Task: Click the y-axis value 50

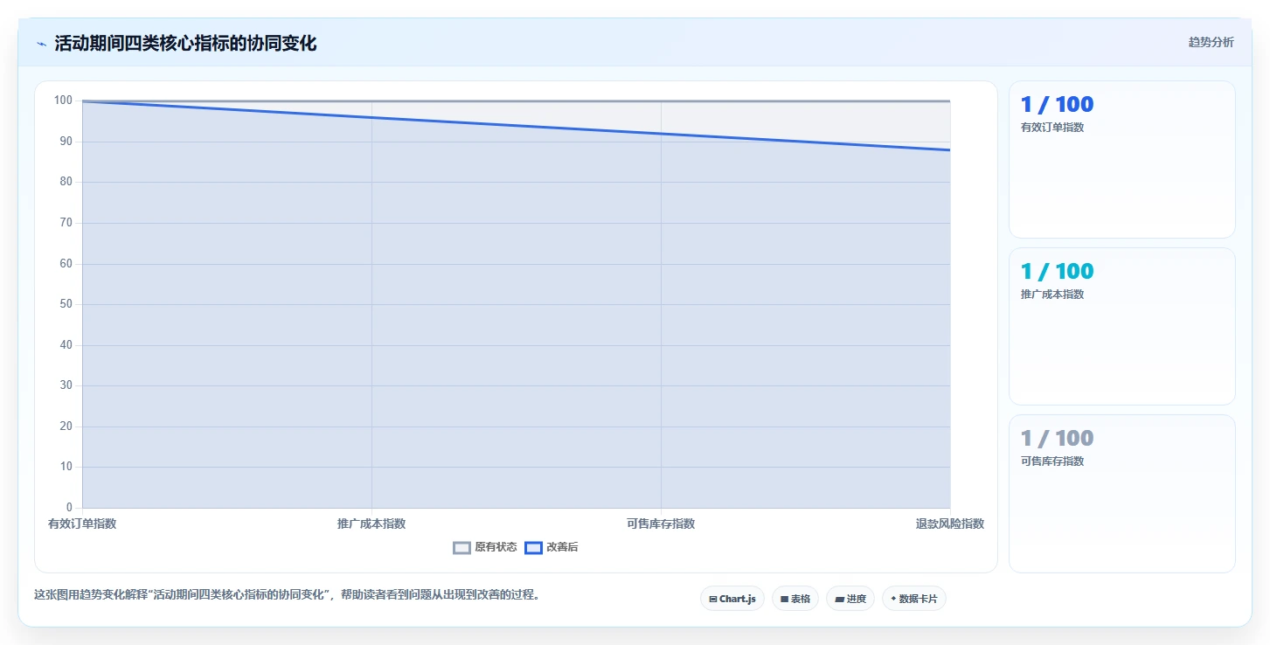Action: click(66, 304)
